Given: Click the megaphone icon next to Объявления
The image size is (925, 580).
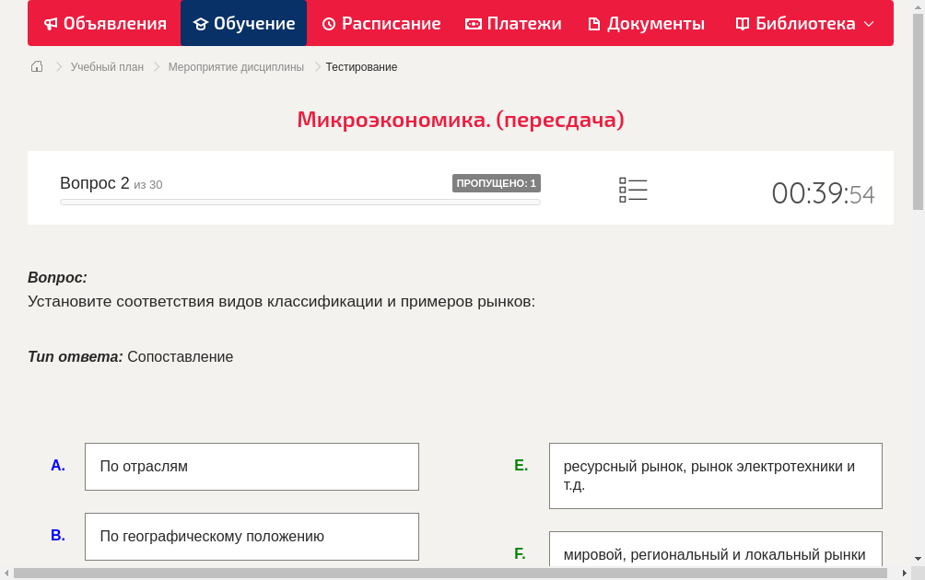Looking at the screenshot, I should (50, 23).
